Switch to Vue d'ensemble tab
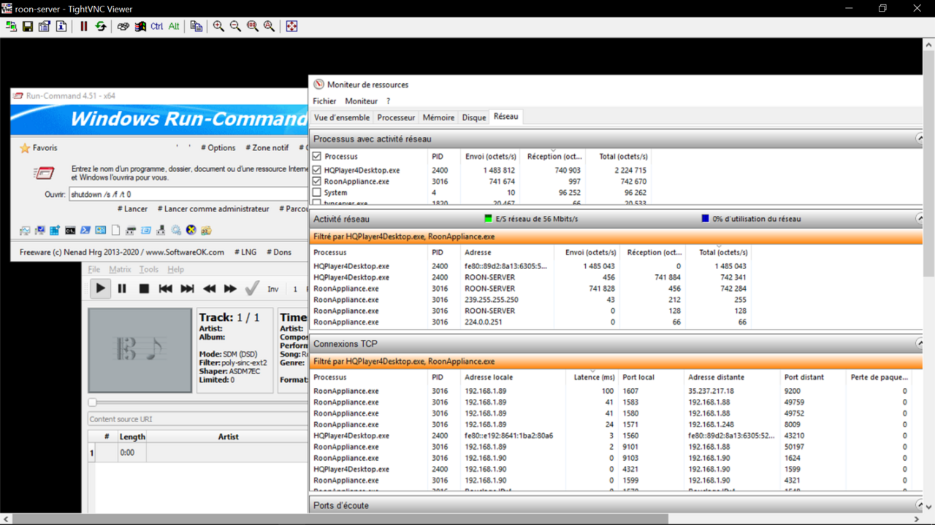Image resolution: width=935 pixels, height=525 pixels. click(x=342, y=117)
